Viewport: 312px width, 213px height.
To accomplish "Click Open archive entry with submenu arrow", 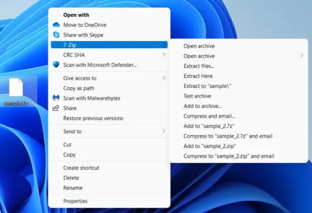I will tap(239, 56).
